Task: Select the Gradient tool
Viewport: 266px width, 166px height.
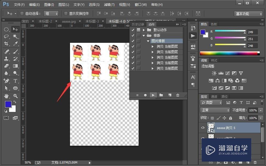Action: pos(15,66)
